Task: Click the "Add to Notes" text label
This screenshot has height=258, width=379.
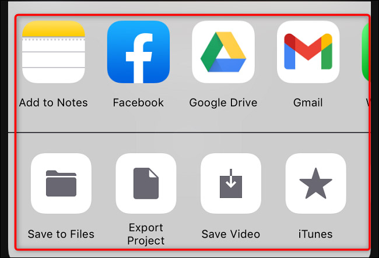Action: (54, 103)
